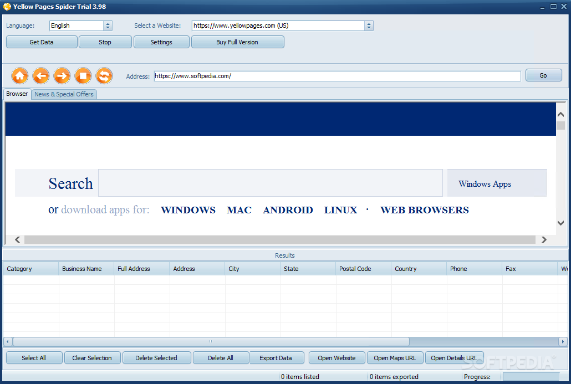This screenshot has width=571, height=384.
Task: Click the Progress bar in status bar
Action: [531, 376]
